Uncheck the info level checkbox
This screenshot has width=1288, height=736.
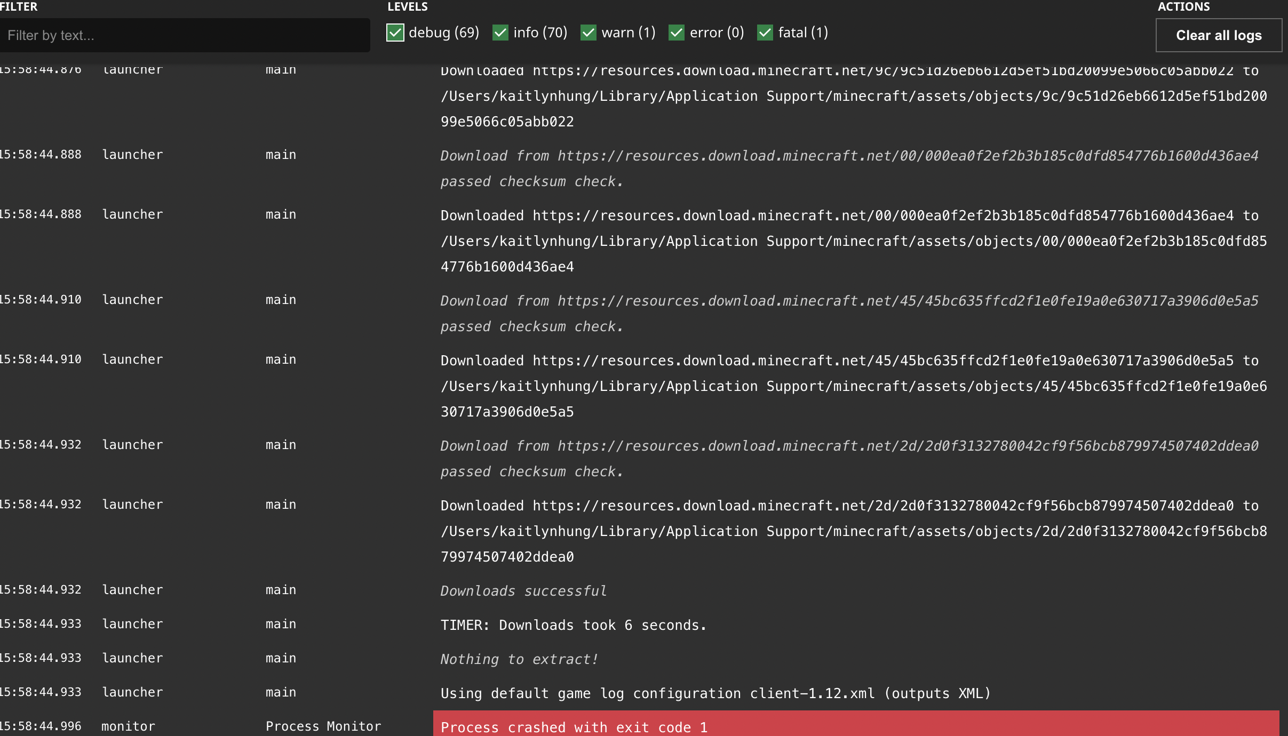[500, 33]
